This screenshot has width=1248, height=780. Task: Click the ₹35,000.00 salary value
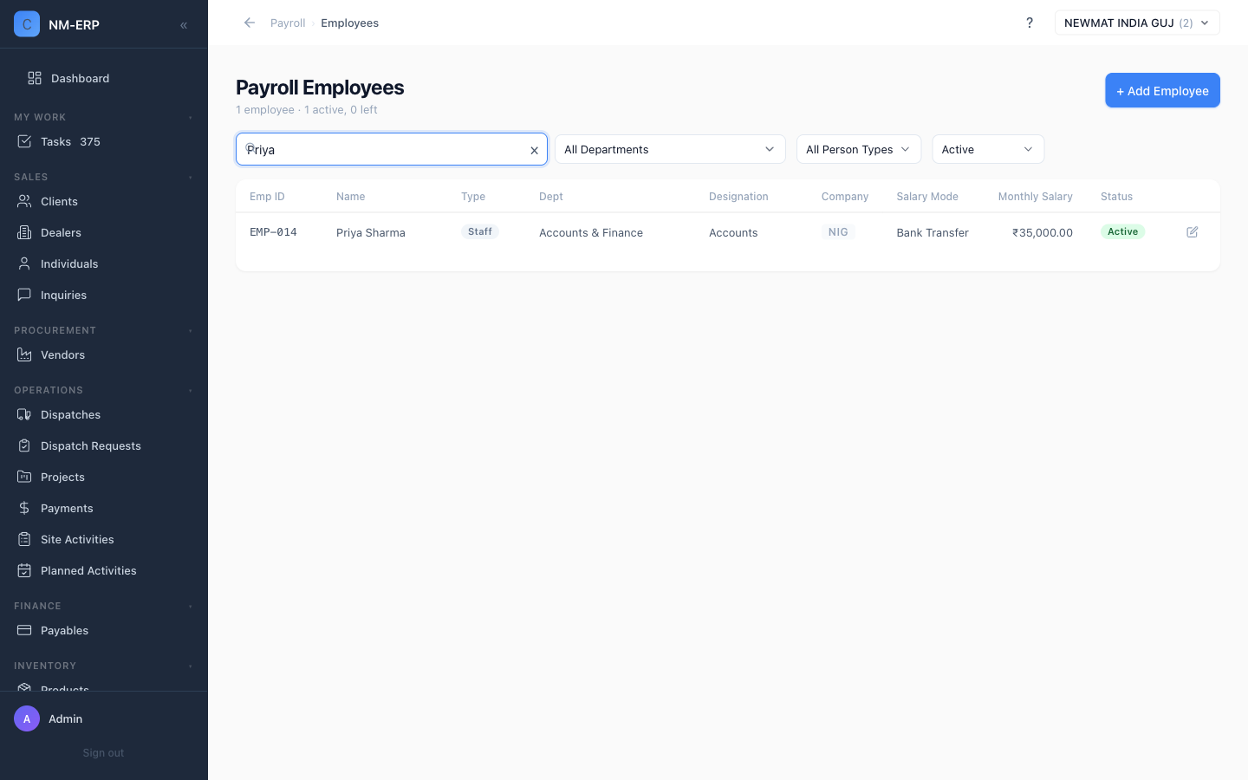point(1043,232)
